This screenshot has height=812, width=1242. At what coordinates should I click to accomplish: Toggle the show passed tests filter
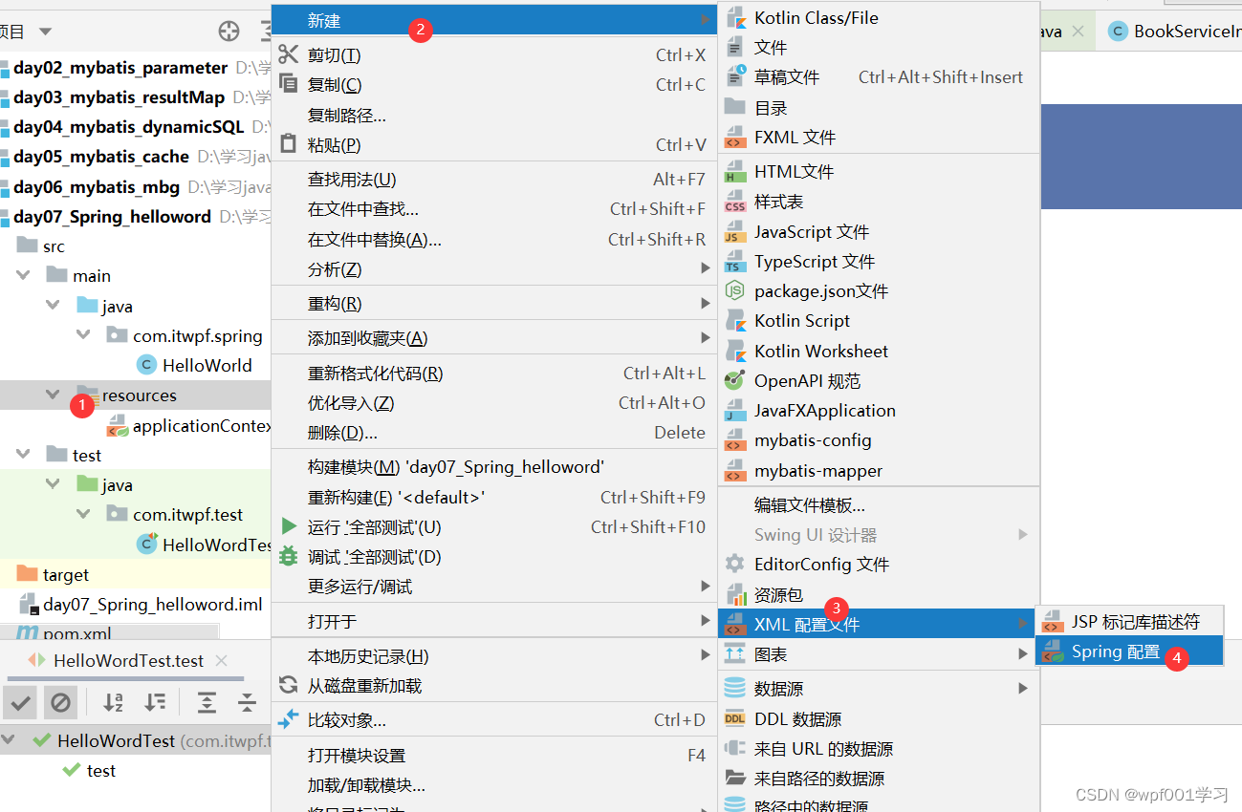point(21,703)
